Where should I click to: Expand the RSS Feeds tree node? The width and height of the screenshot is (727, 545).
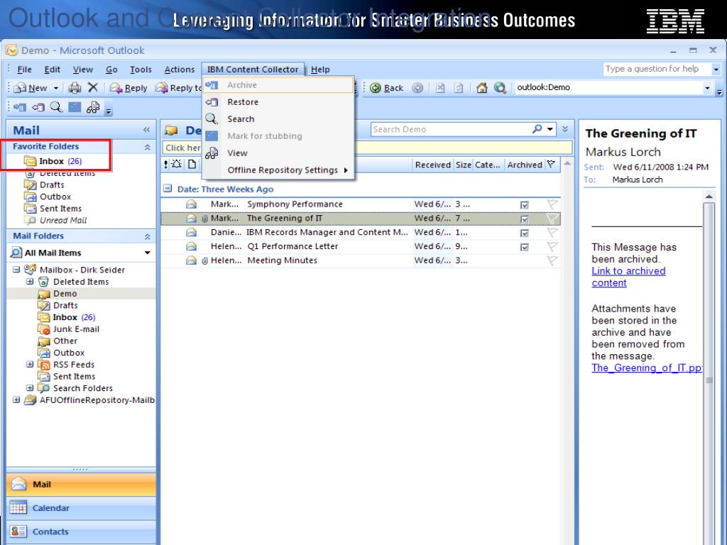[30, 364]
